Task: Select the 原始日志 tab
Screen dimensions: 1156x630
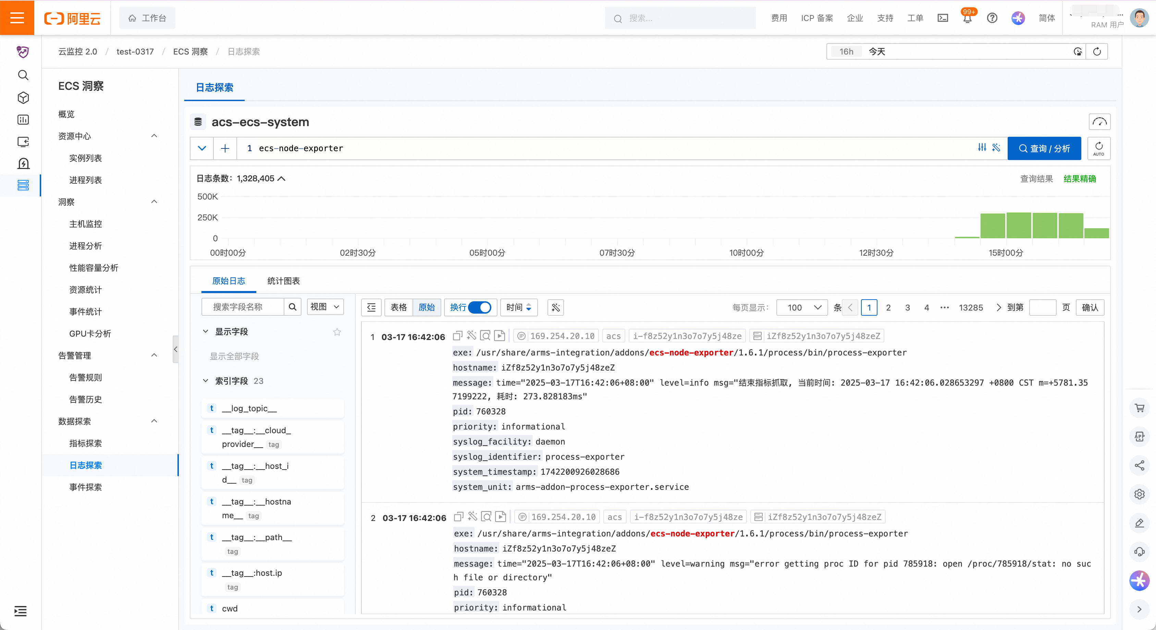Action: (229, 281)
